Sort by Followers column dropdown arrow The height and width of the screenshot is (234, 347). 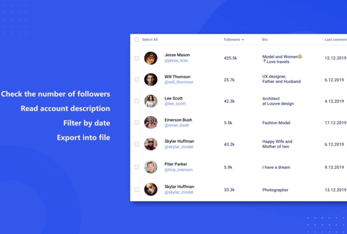point(243,40)
